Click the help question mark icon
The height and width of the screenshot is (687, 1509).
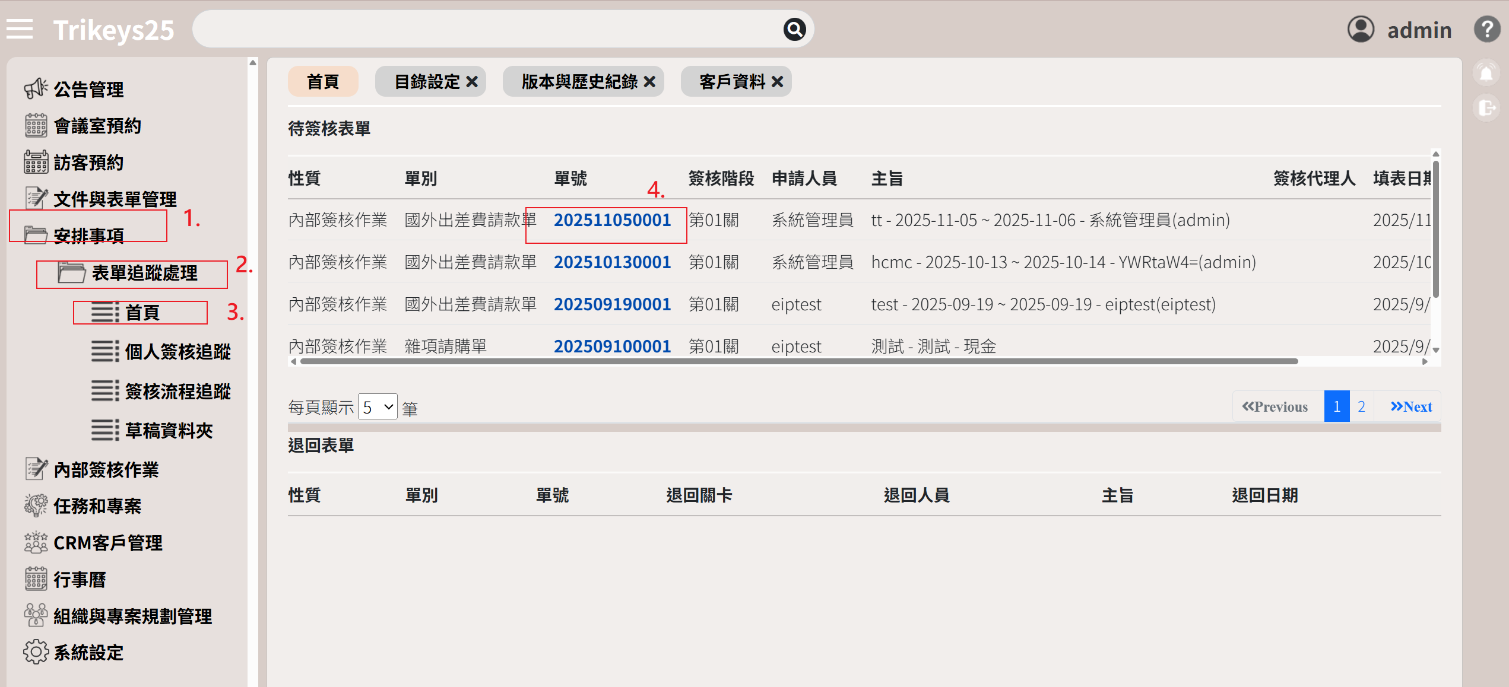coord(1486,29)
